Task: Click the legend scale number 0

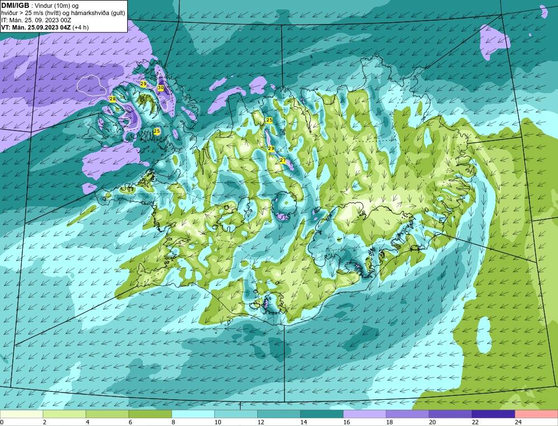Action: click(2, 422)
